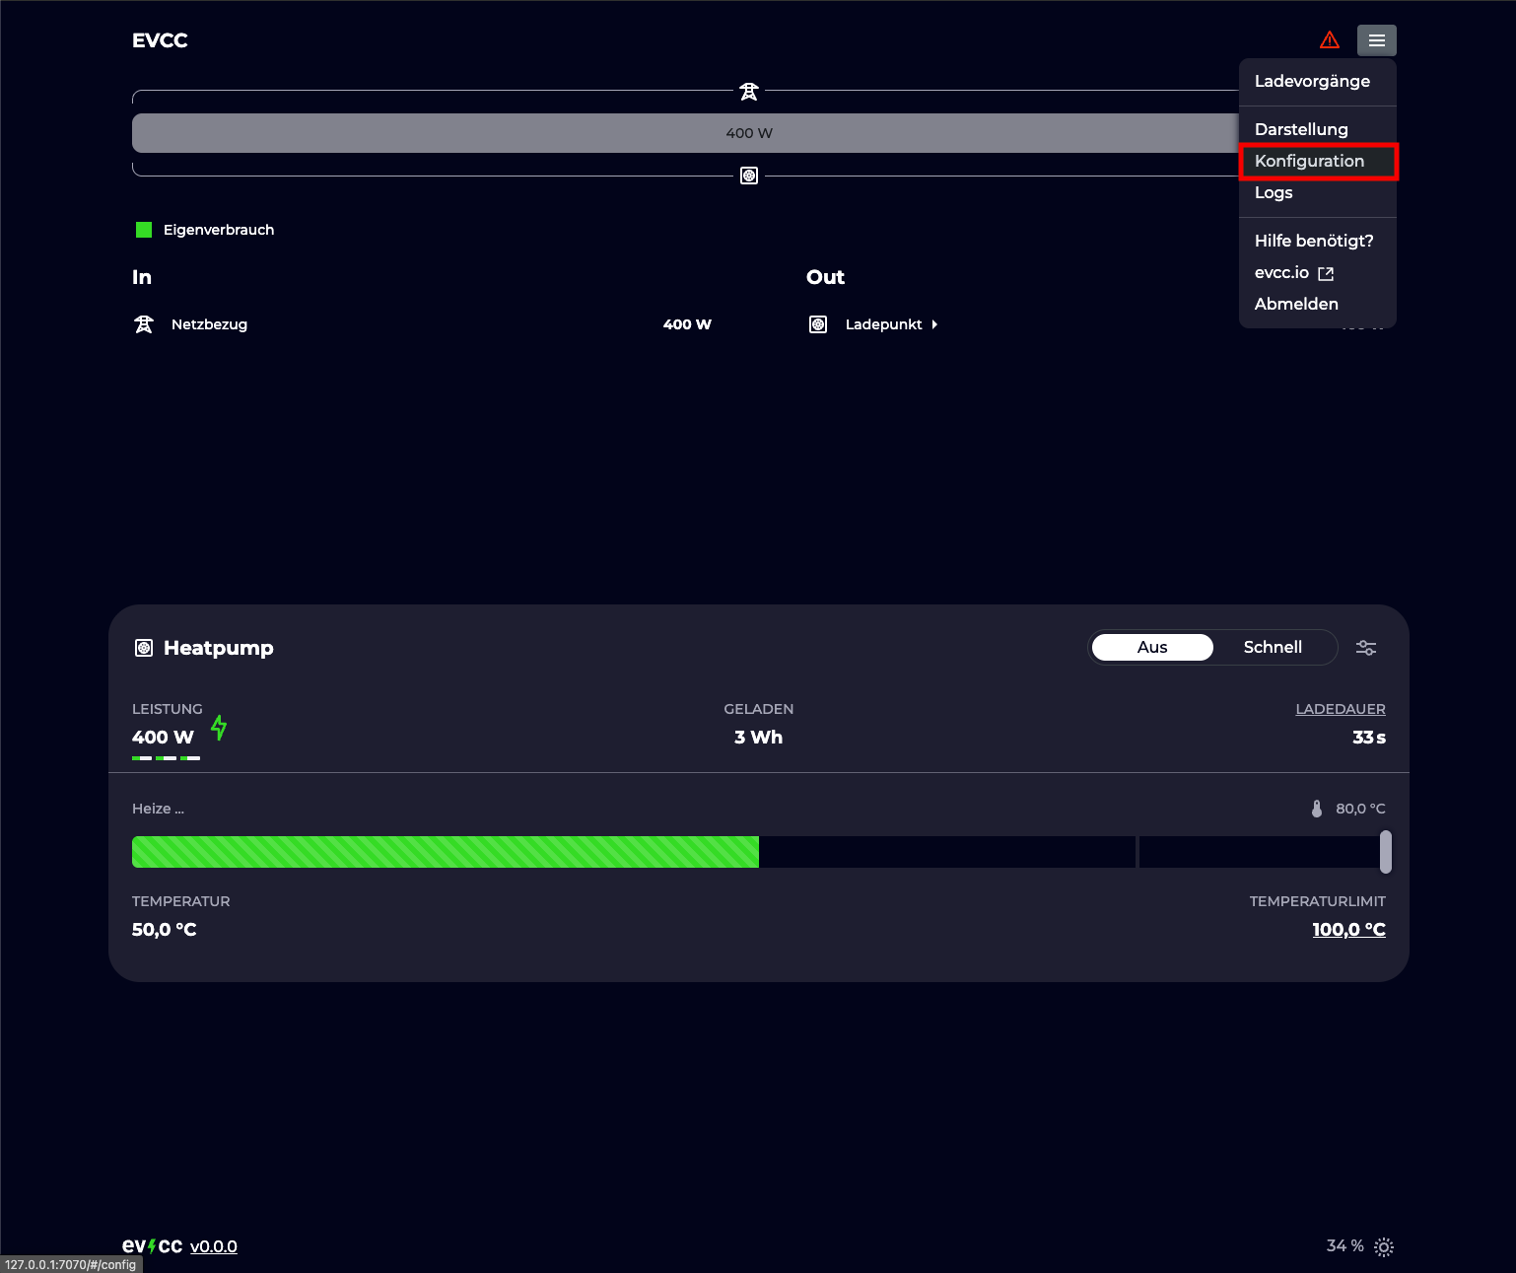
Task: Switch Heatpump mode to Schnell
Action: coord(1272,647)
